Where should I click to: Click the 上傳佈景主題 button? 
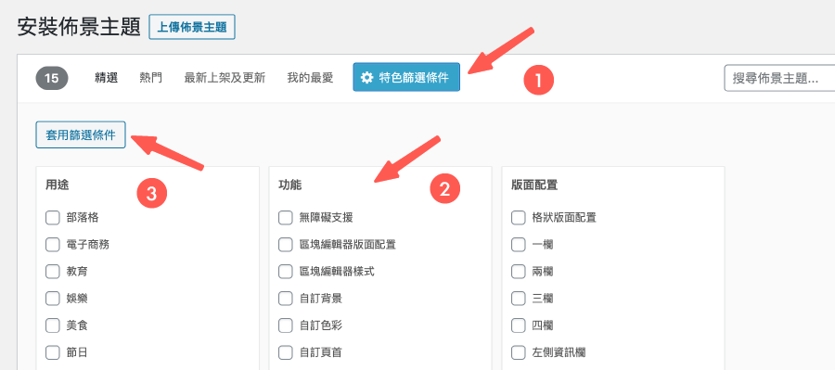click(x=192, y=27)
